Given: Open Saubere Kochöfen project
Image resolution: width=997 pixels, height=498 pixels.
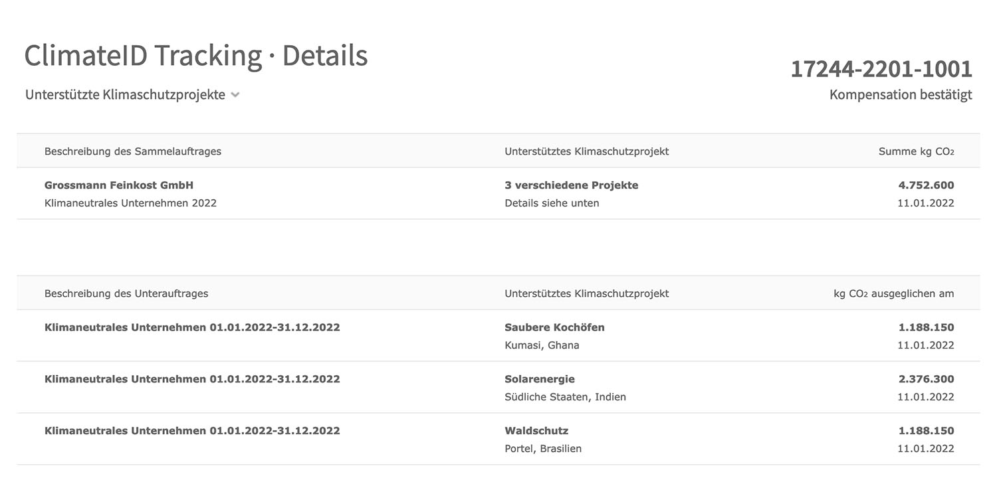Looking at the screenshot, I should pyautogui.click(x=554, y=327).
